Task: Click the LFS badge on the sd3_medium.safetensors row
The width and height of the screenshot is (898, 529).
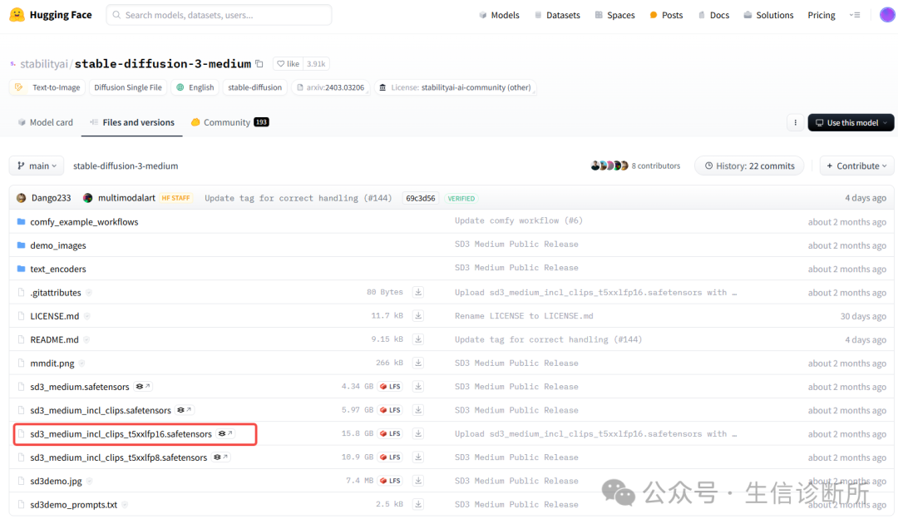Action: tap(391, 386)
